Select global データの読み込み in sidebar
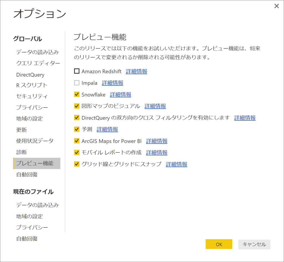 coord(37,52)
